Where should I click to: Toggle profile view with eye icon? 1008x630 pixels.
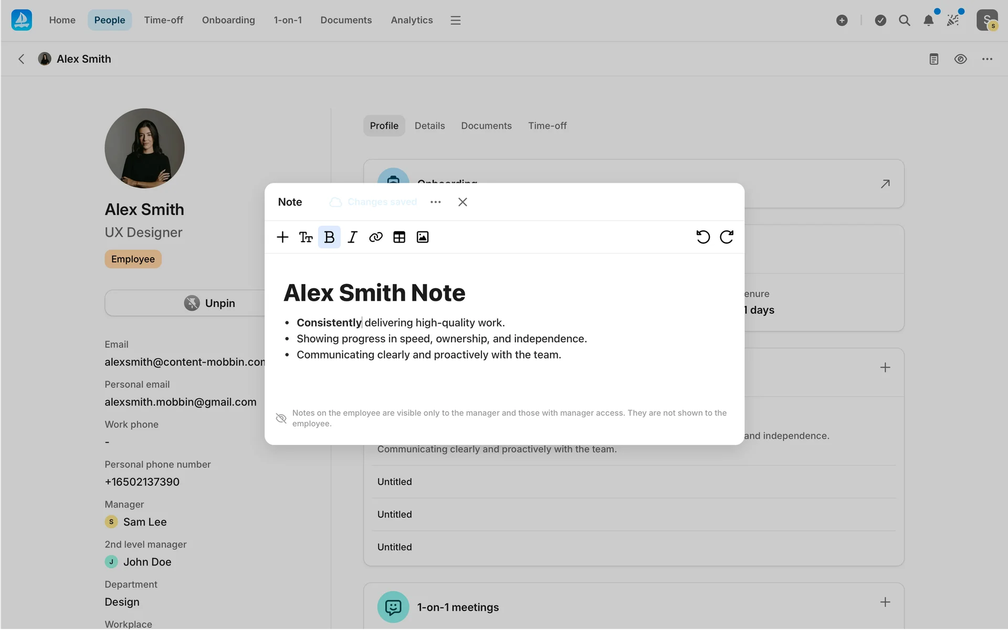click(960, 59)
